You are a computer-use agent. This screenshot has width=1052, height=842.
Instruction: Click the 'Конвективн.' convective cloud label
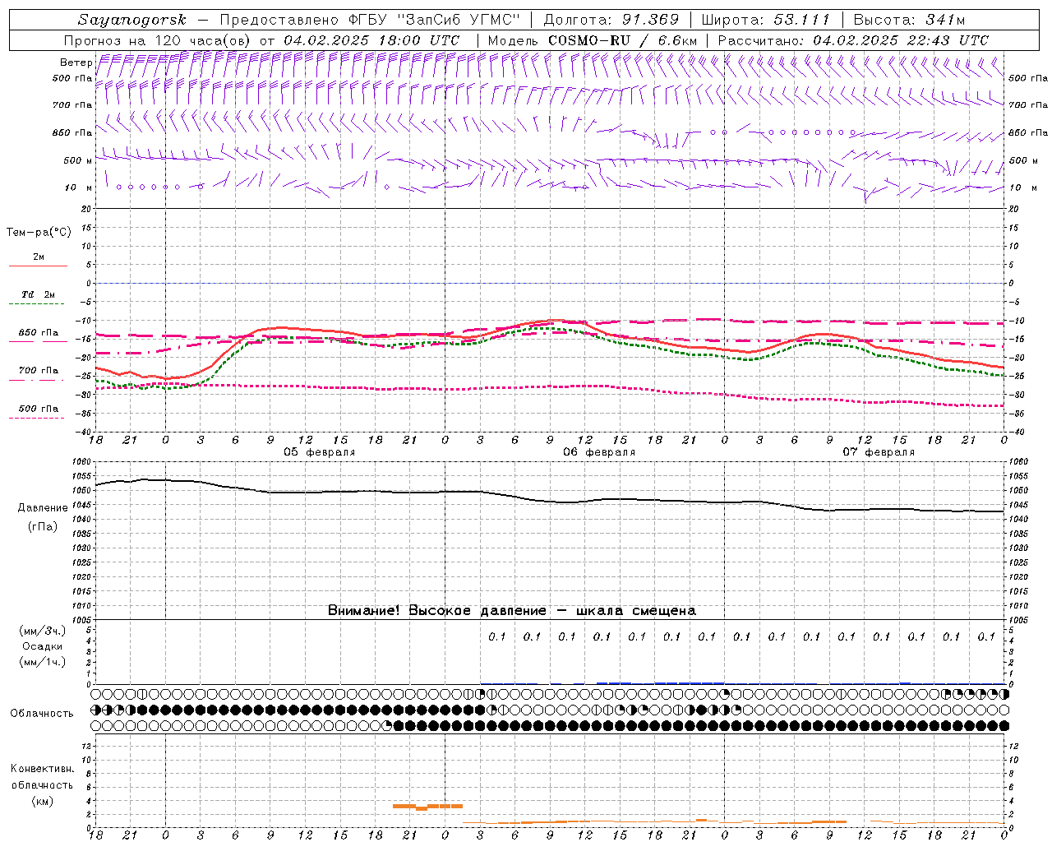tap(43, 769)
